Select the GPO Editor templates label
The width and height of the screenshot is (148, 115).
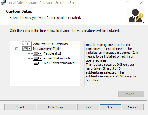tap(59, 63)
